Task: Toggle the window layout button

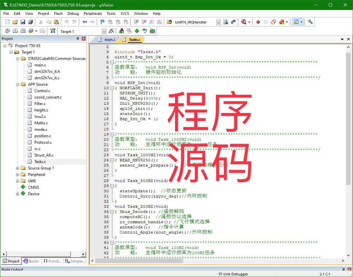Action: 296,22
